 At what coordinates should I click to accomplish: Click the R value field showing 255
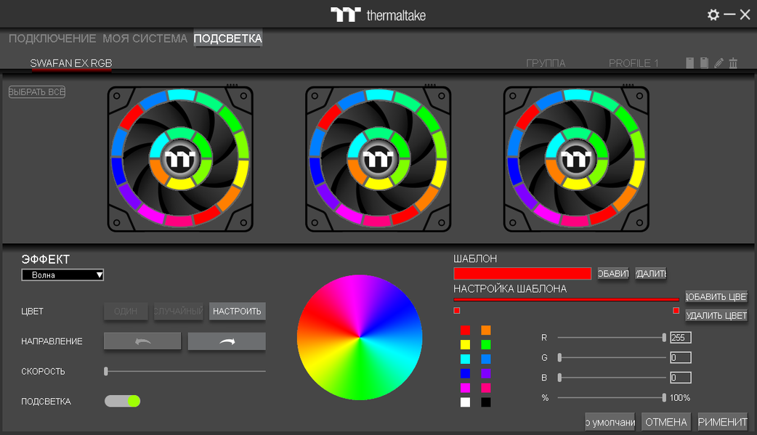(x=681, y=338)
